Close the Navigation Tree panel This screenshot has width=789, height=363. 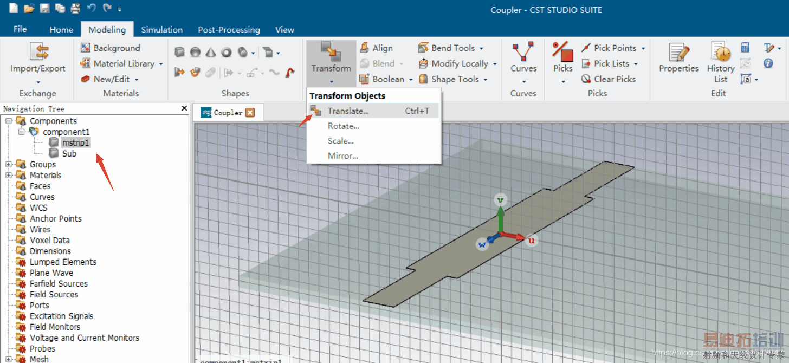[184, 108]
